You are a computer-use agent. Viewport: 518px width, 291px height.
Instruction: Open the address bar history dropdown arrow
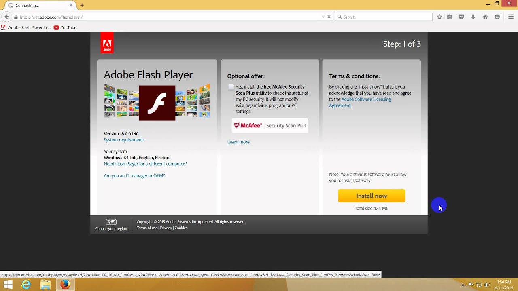(323, 17)
